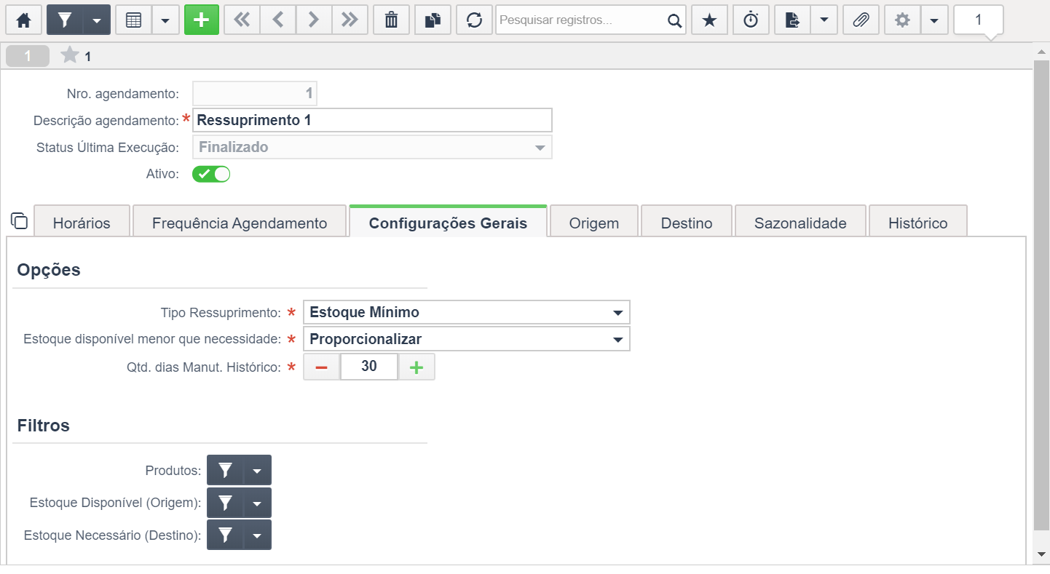Screen dimensions: 1050x574
Task: Switch to the Sazonalidade tab
Action: [x=800, y=221]
